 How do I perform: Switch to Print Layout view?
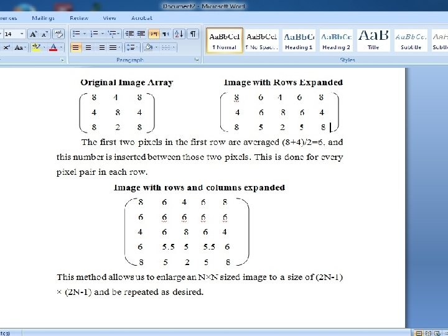419,333
